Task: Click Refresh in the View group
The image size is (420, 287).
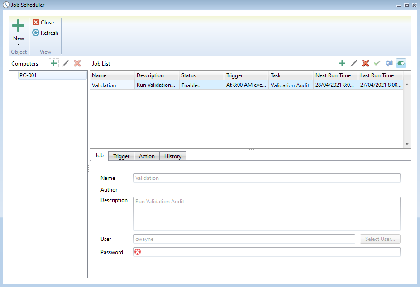Action: point(45,33)
